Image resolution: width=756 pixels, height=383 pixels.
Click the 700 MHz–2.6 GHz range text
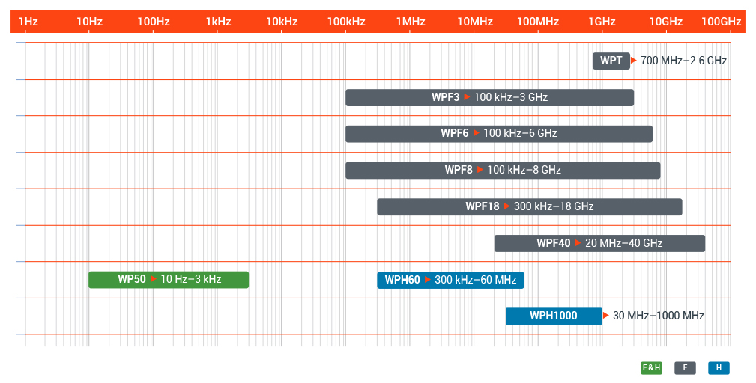point(683,61)
